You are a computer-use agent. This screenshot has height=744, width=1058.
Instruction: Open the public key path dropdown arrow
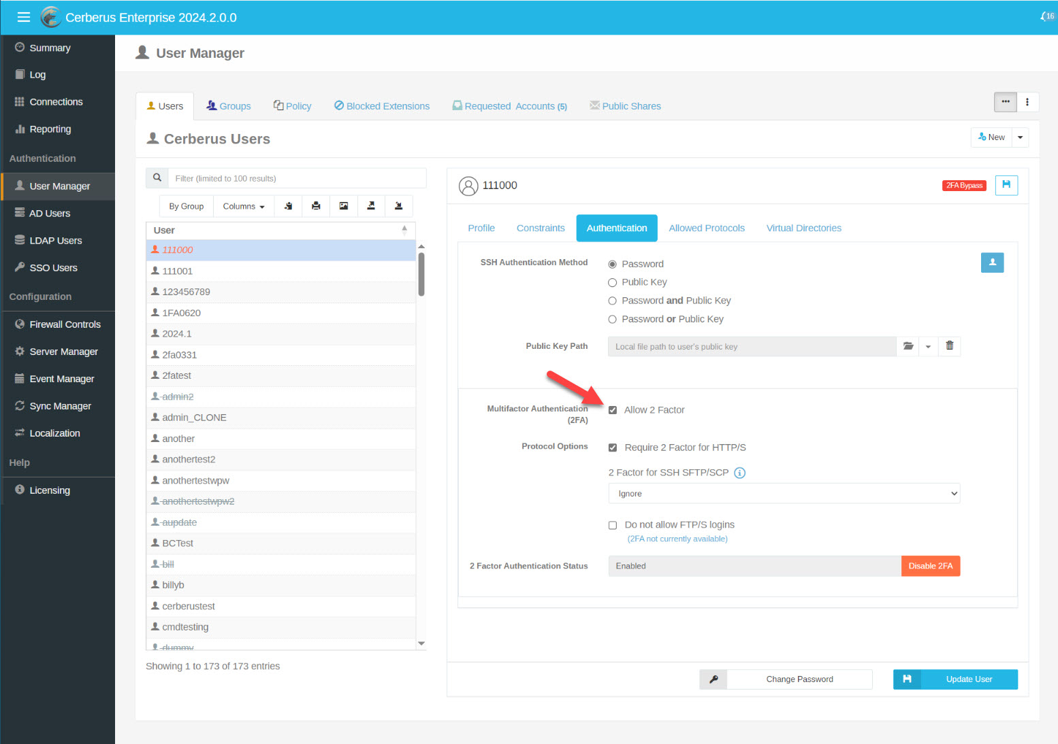coord(928,346)
